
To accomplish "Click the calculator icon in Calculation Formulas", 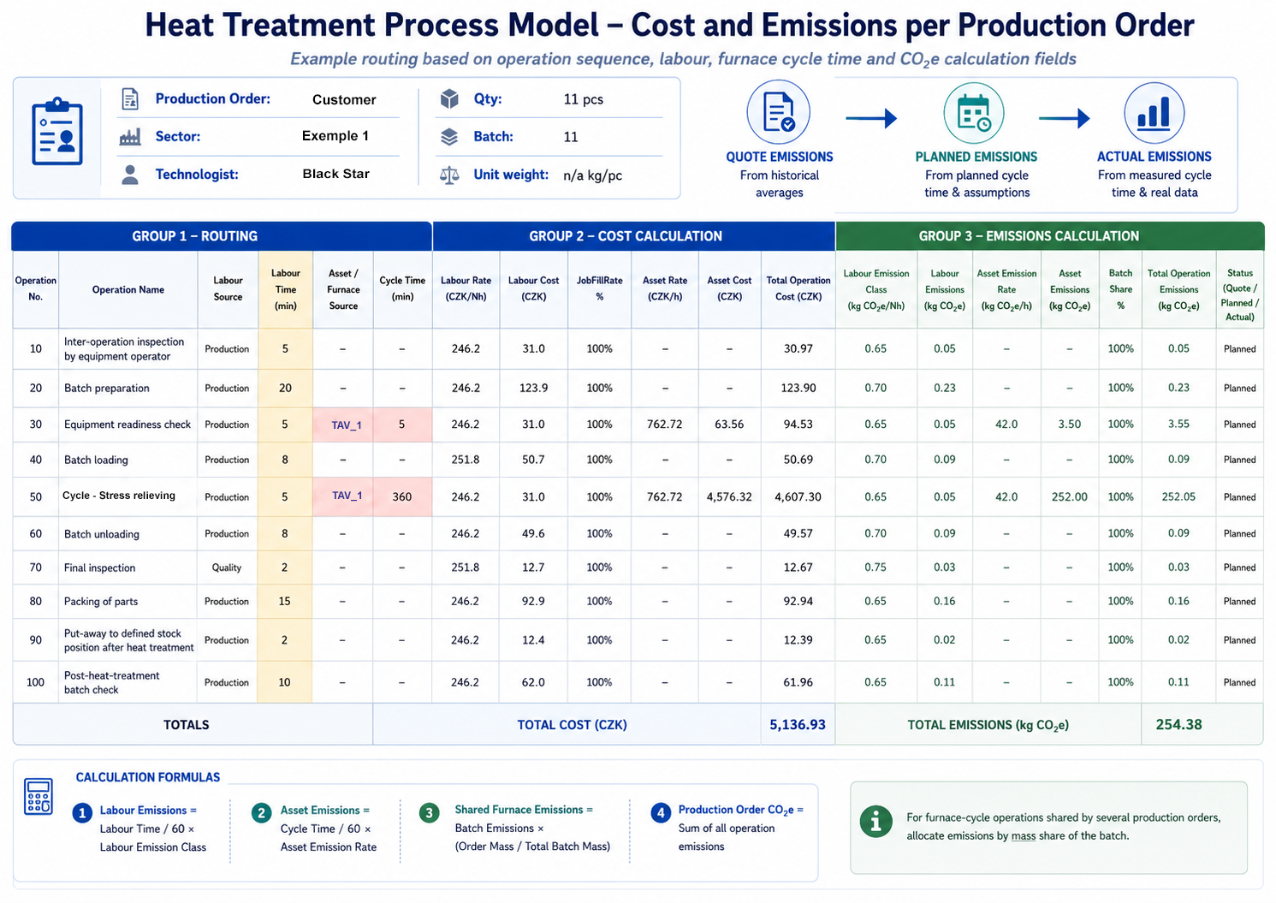I will tap(39, 797).
